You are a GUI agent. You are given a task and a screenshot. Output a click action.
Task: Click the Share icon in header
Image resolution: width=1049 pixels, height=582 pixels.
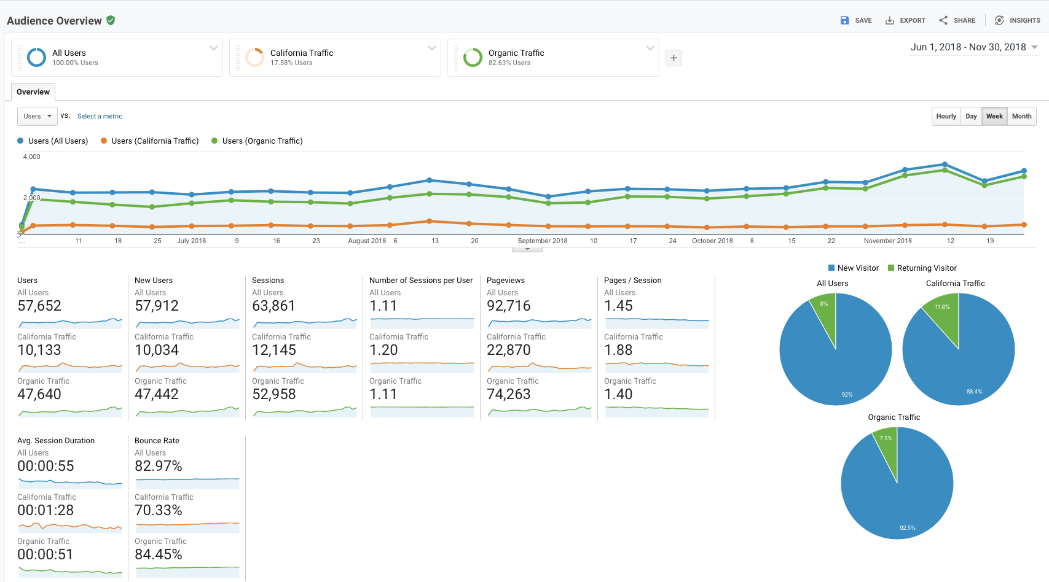[943, 20]
